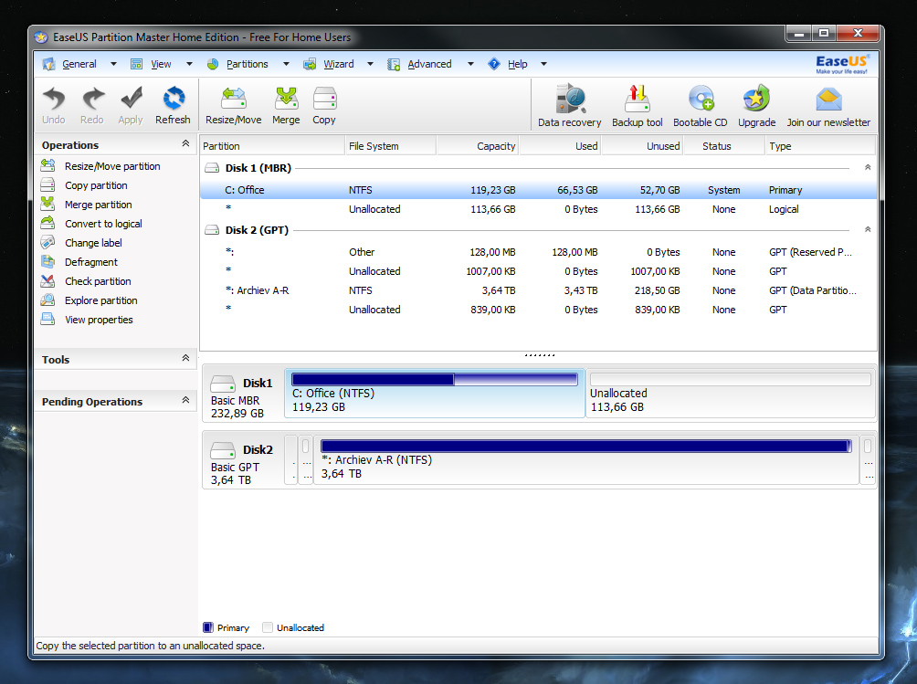Open Explore partition operation
Image resolution: width=917 pixels, height=684 pixels.
(101, 300)
